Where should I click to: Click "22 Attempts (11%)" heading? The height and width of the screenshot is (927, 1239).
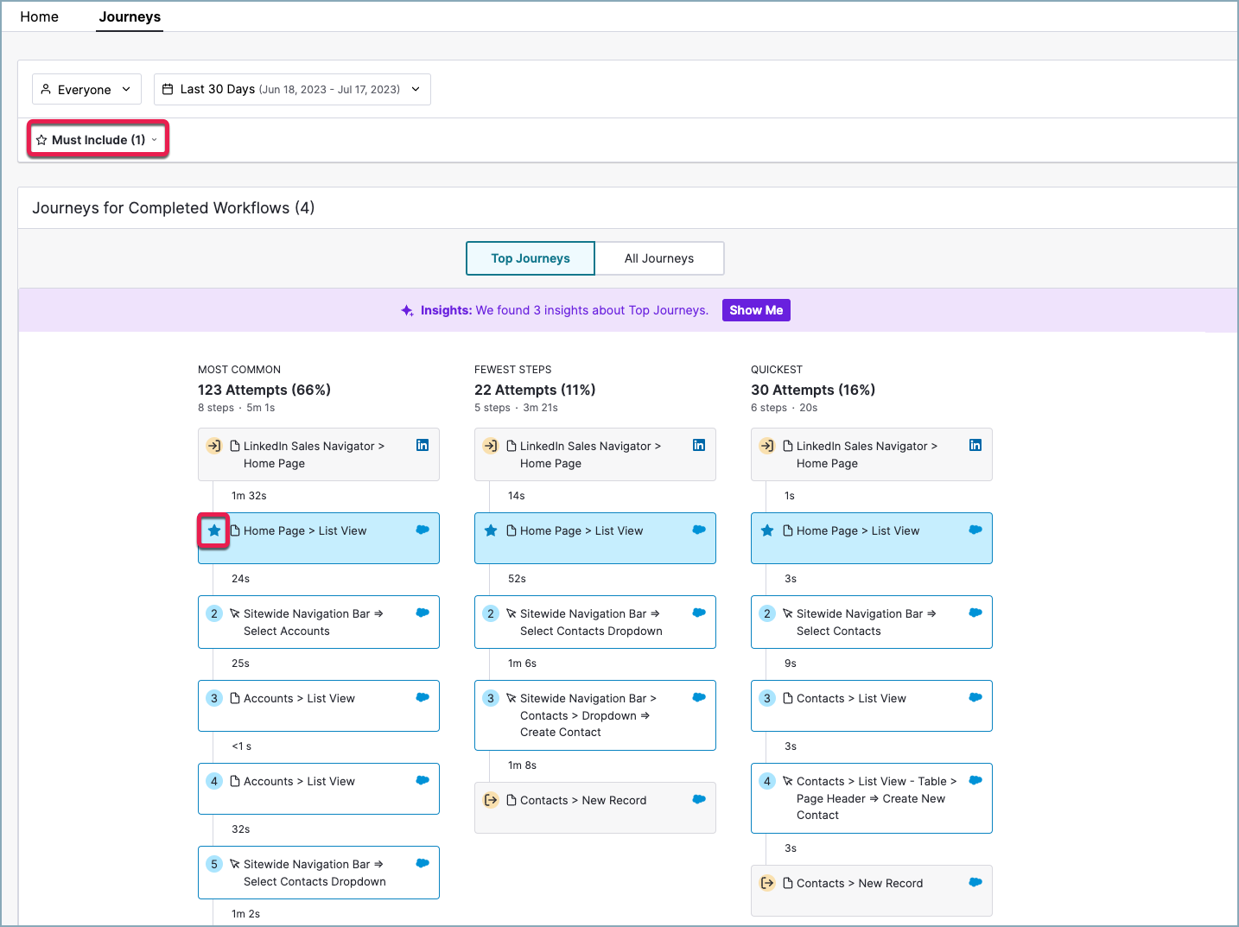(535, 390)
